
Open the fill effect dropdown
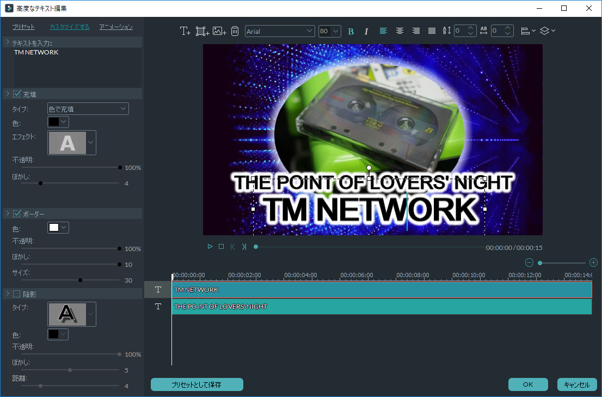pos(90,143)
